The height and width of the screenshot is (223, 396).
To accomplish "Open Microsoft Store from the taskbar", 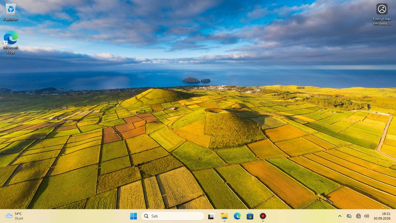I will (x=250, y=216).
